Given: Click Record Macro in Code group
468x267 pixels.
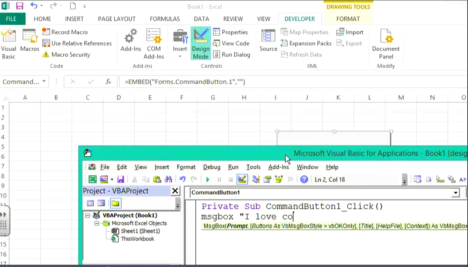Looking at the screenshot, I should (x=65, y=32).
